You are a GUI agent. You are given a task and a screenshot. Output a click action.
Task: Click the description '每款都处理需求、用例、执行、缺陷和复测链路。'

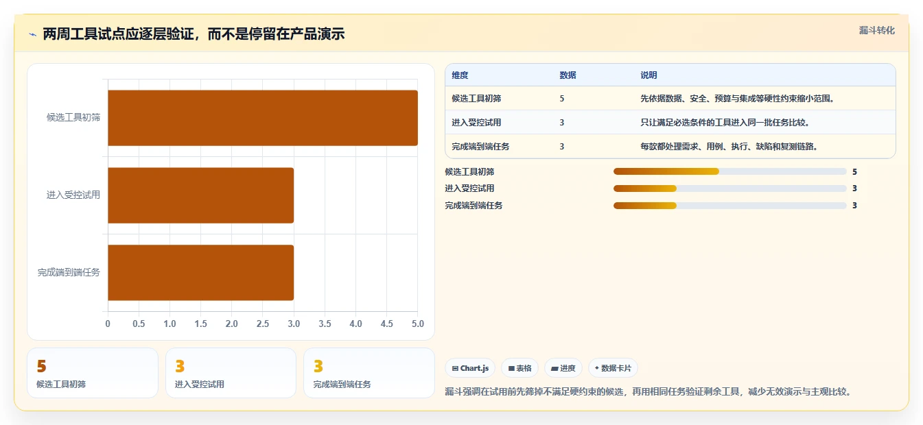pyautogui.click(x=729, y=147)
